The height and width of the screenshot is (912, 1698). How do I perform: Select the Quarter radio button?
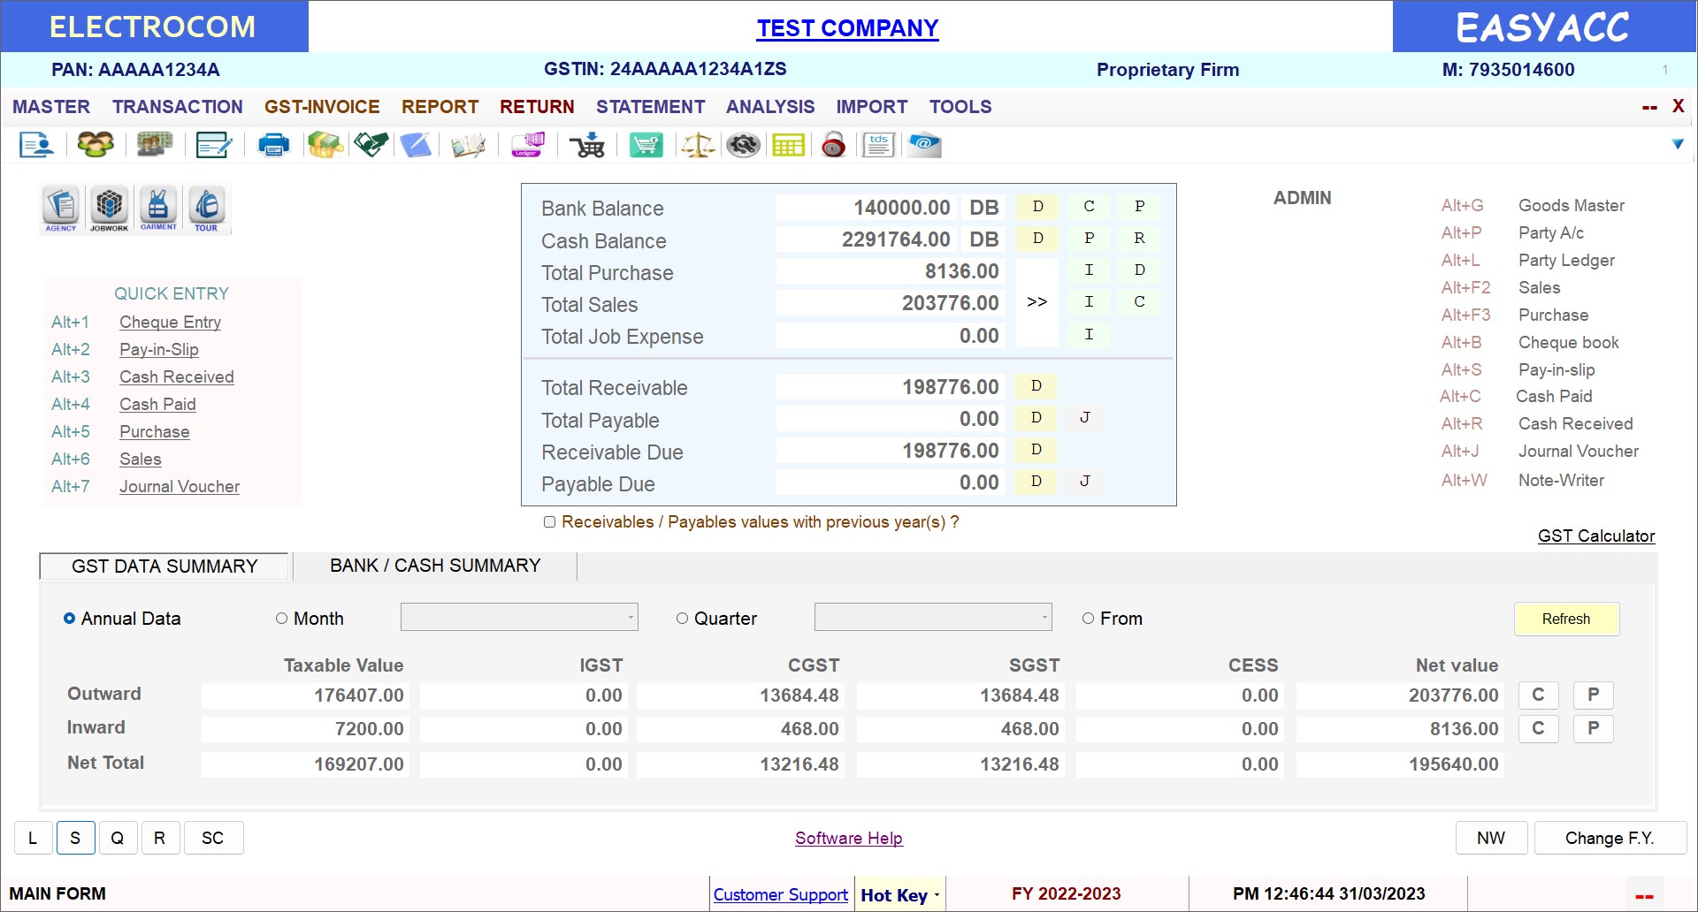tap(682, 619)
